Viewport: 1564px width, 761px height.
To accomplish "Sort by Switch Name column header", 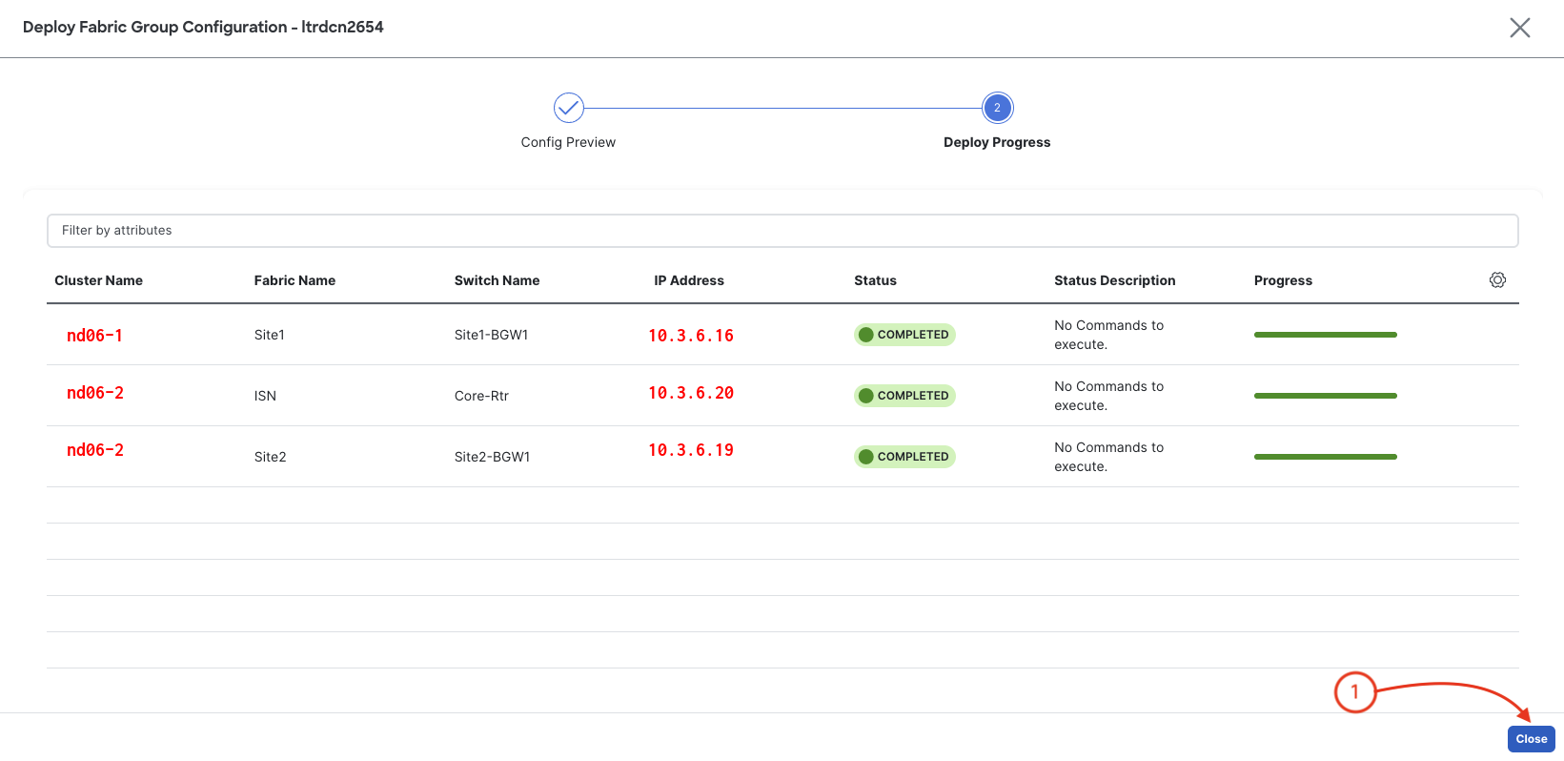I will (x=497, y=280).
